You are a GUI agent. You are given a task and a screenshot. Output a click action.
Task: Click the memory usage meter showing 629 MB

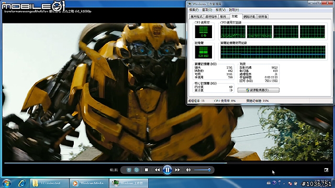coord(204,52)
